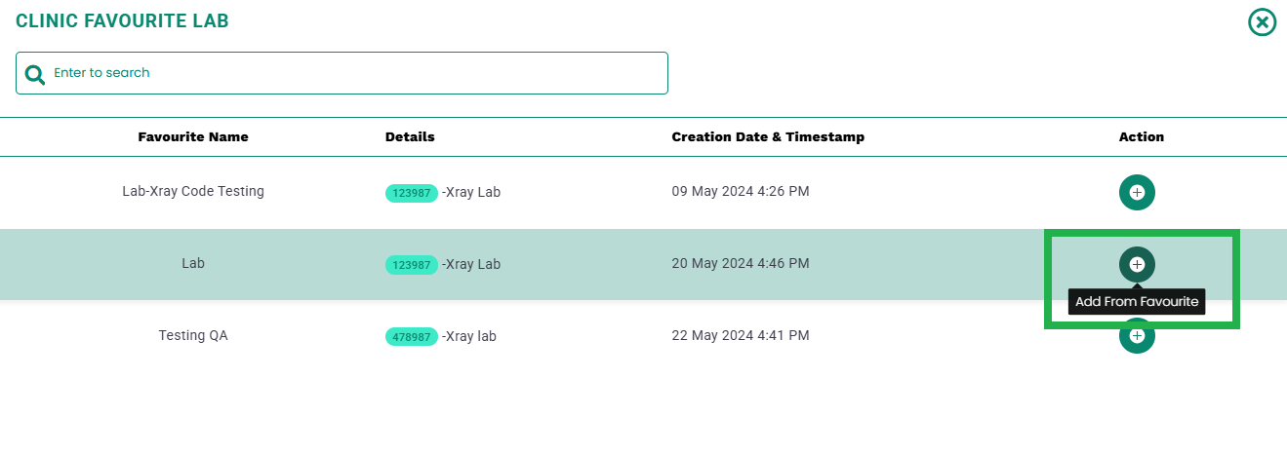
Task: Select the Details column header
Action: point(410,136)
